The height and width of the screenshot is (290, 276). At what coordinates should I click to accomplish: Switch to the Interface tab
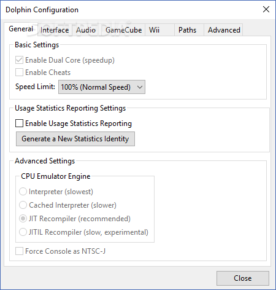point(55,30)
